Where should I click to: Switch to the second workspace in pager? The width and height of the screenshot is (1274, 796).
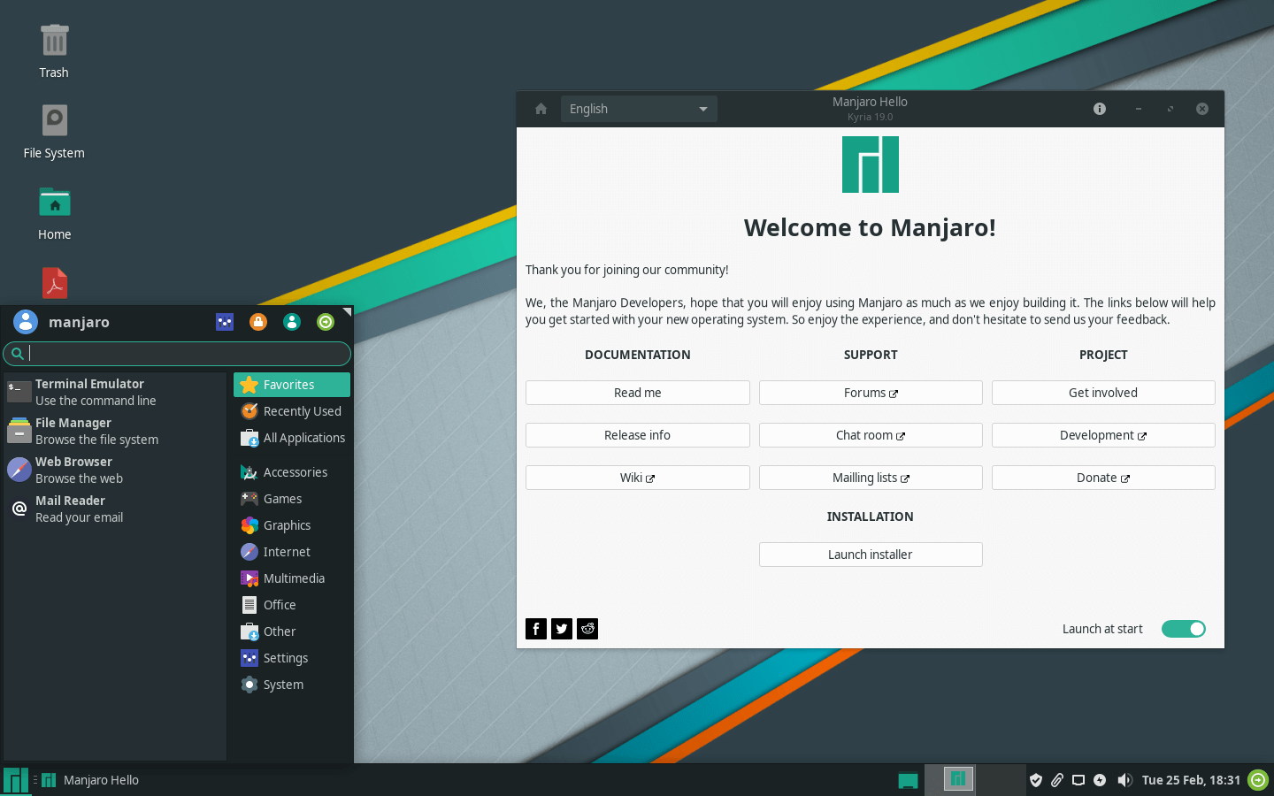point(1001,779)
